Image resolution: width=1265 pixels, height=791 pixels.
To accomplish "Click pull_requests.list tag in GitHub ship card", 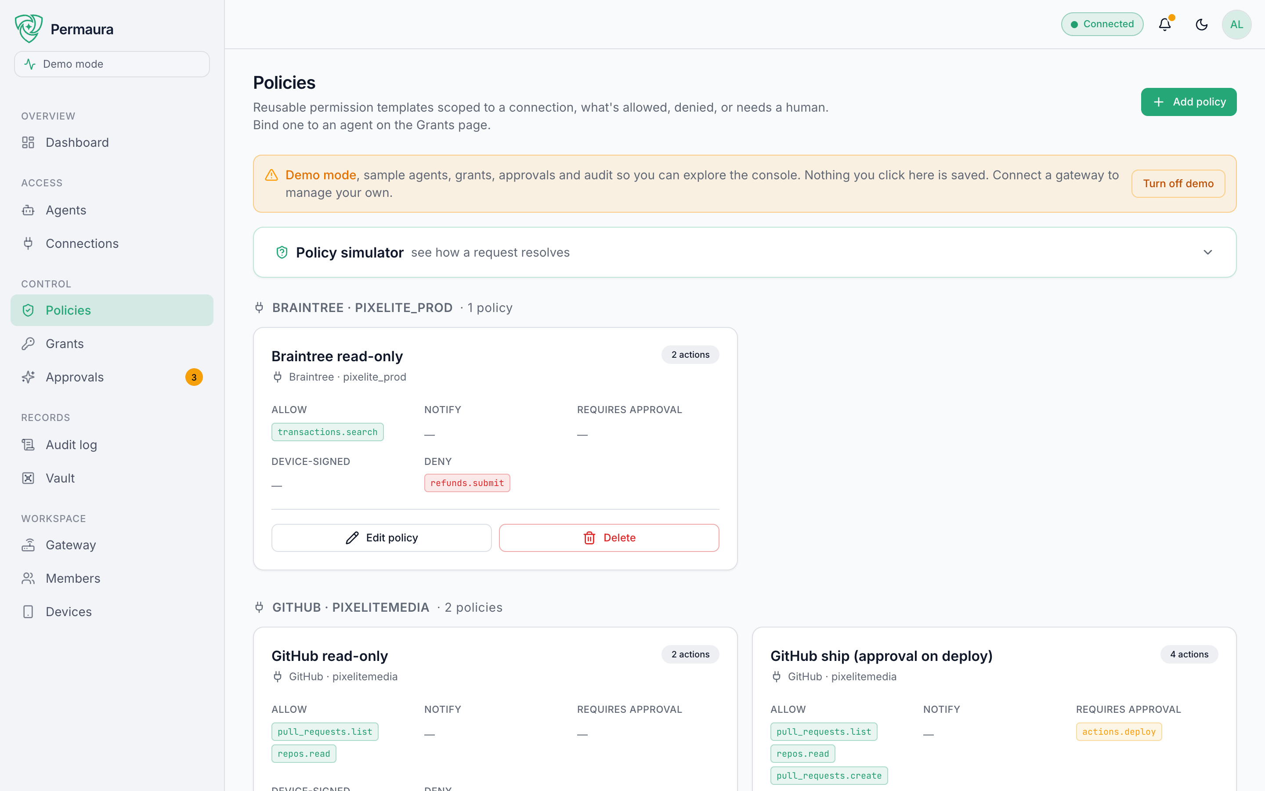I will coord(824,732).
